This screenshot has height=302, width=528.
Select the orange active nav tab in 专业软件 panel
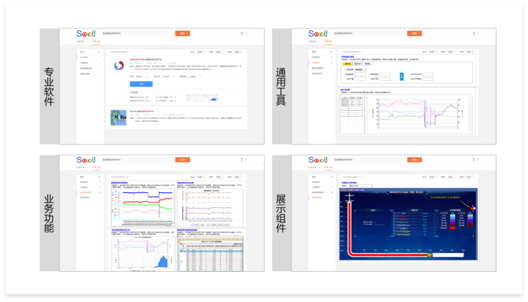(x=96, y=41)
